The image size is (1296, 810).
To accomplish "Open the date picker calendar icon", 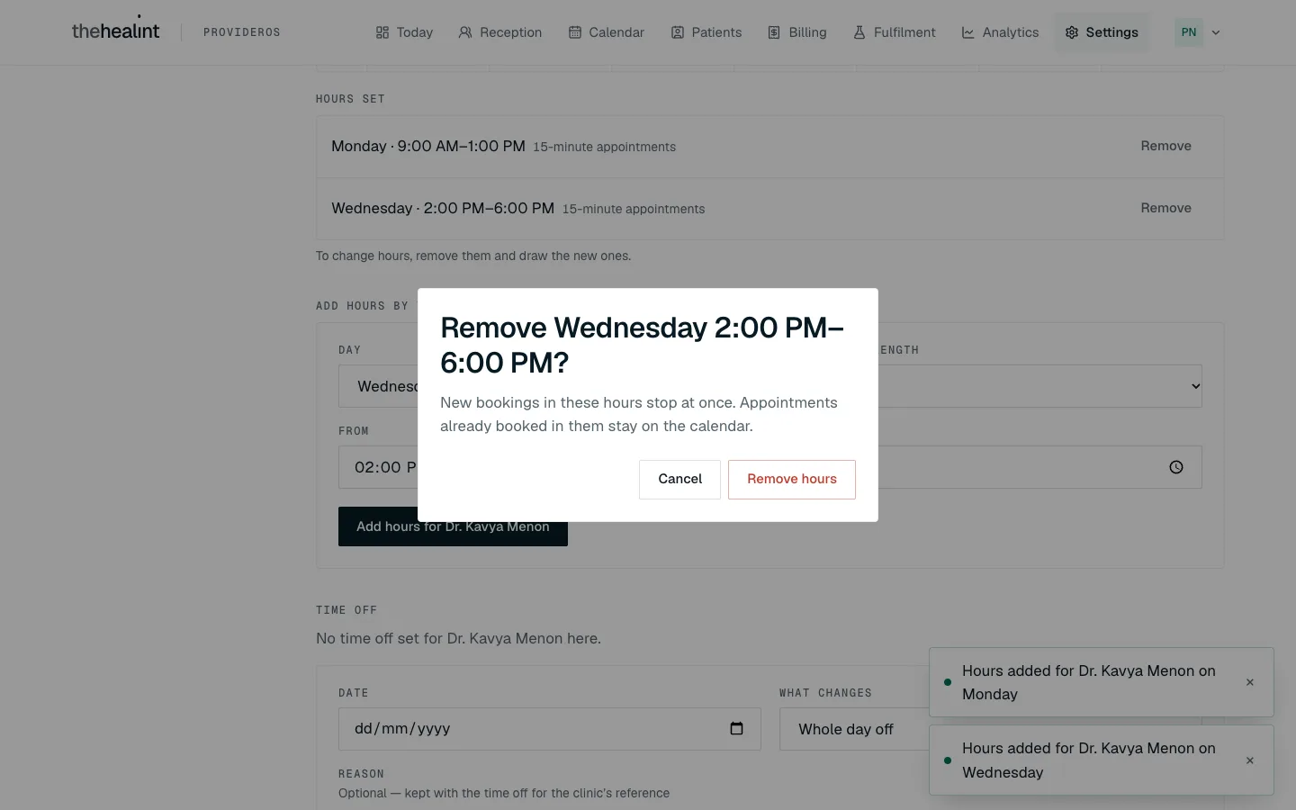I will (736, 729).
